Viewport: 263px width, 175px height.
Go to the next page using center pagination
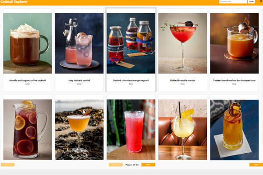point(148,164)
